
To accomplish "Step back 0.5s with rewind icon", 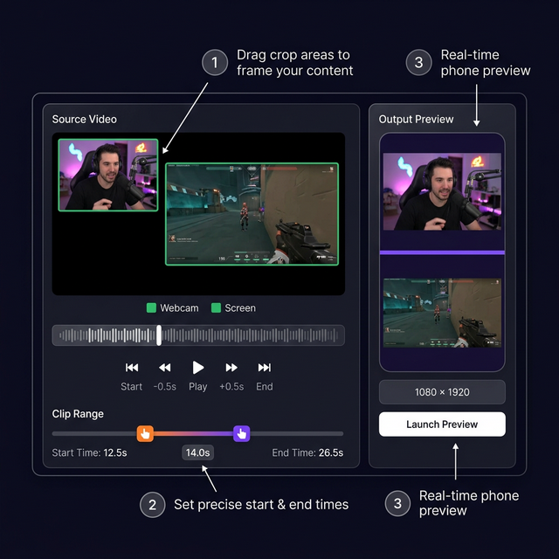I will [x=165, y=368].
